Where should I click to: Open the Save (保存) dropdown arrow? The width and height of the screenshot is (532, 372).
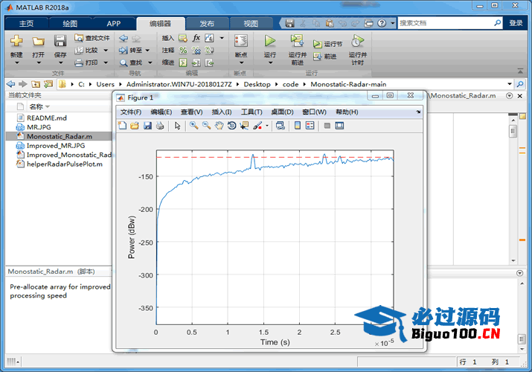(60, 62)
